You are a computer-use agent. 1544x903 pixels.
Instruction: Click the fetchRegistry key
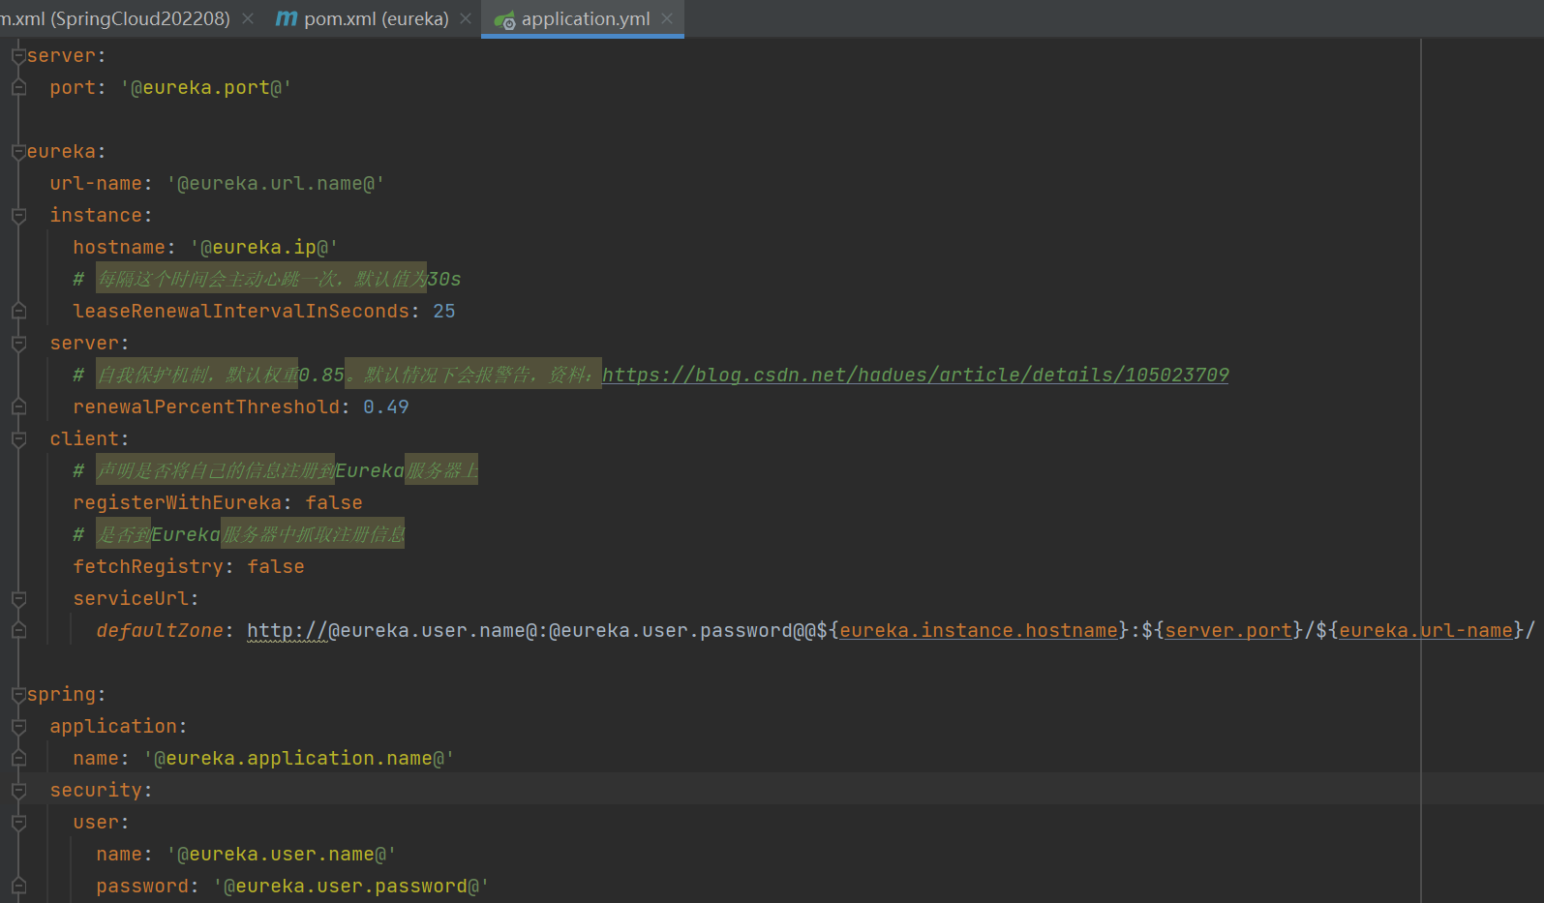click(148, 566)
